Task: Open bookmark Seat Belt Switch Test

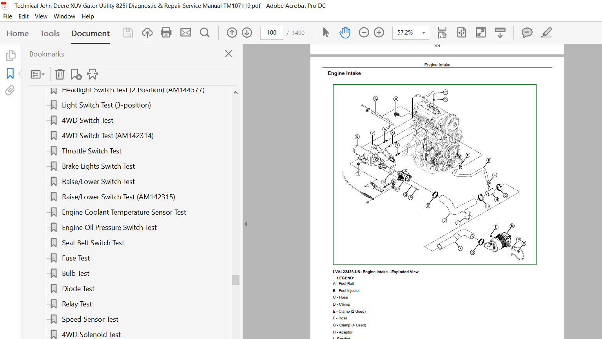Action: click(93, 243)
